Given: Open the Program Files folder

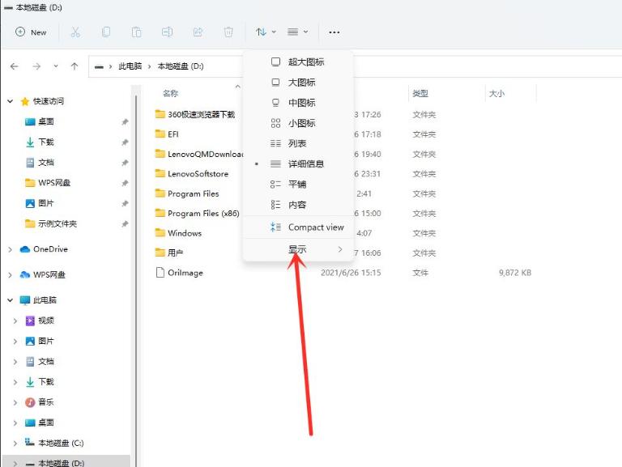Looking at the screenshot, I should (x=193, y=193).
